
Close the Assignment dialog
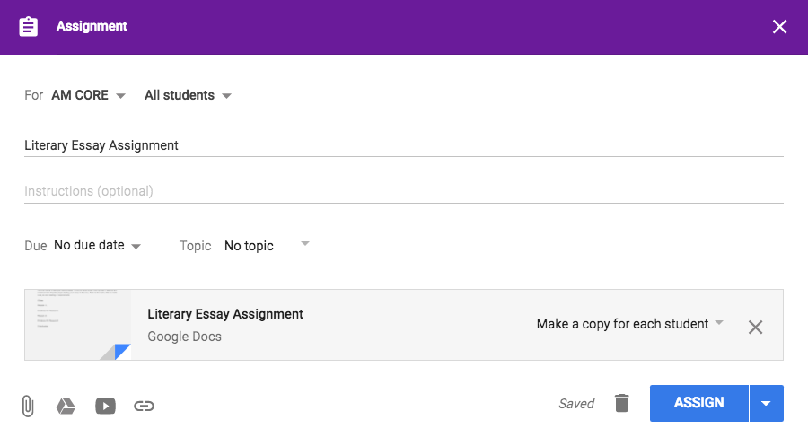(x=779, y=27)
